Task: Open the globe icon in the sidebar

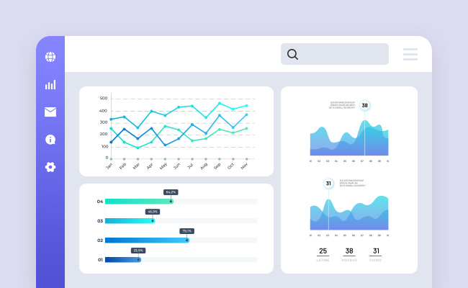Action: pos(50,57)
